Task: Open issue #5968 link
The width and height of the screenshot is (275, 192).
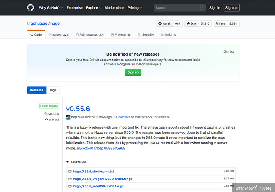Action: point(120,148)
